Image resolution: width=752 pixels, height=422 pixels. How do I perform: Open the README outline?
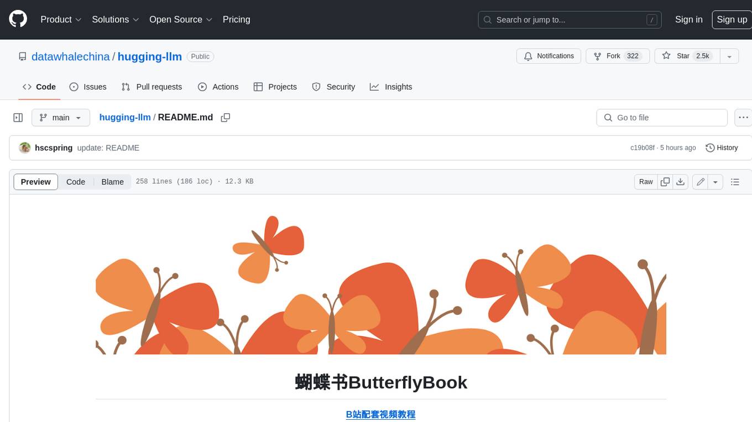tap(735, 182)
